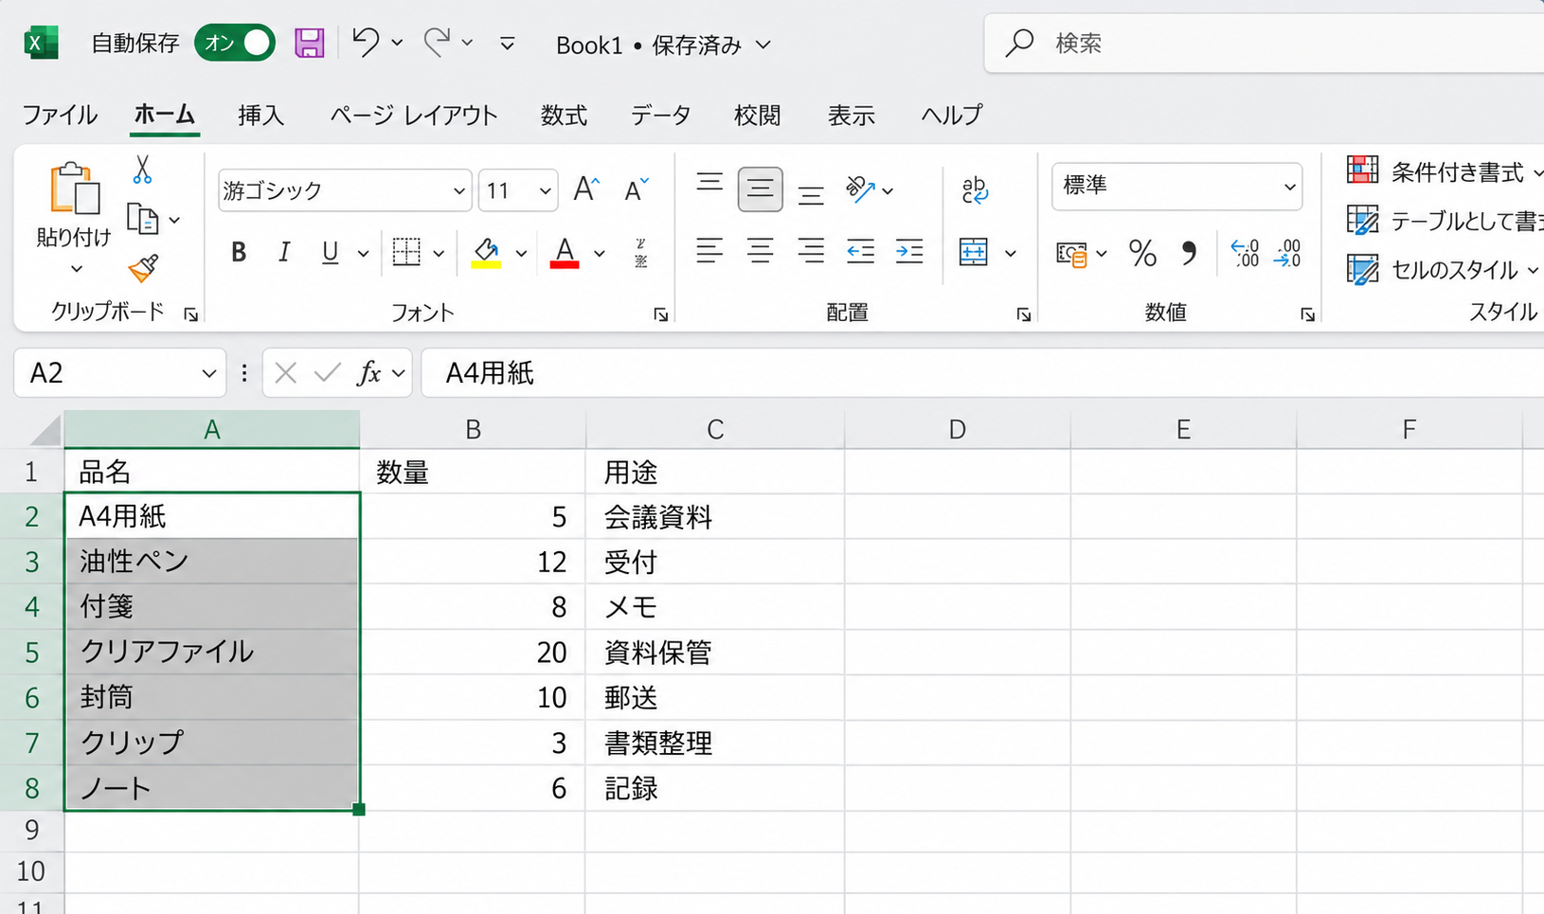Cut selection with the scissors icon
1544x914 pixels.
click(x=142, y=170)
